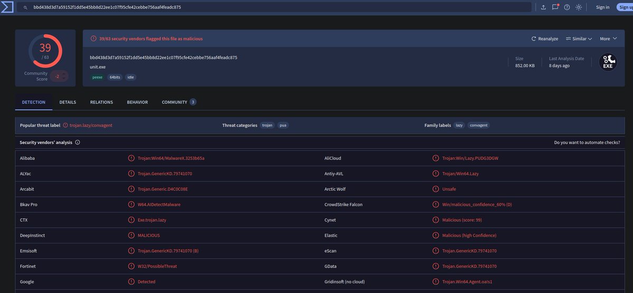The height and width of the screenshot is (293, 633).
Task: Click the alert icon in eScan row
Action: (x=436, y=251)
